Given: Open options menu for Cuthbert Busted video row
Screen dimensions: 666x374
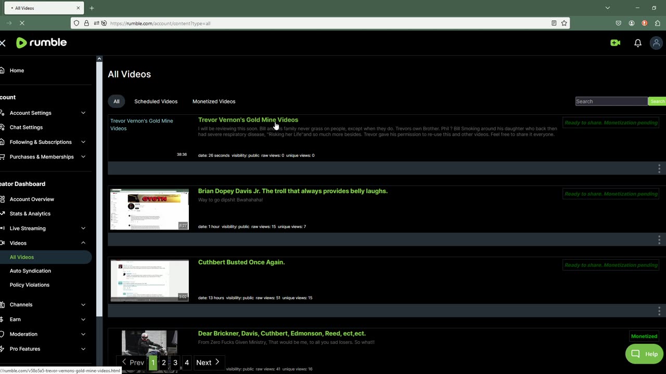Looking at the screenshot, I should [659, 311].
